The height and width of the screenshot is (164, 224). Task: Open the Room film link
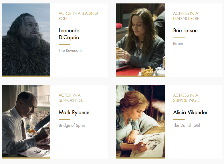coord(178,44)
